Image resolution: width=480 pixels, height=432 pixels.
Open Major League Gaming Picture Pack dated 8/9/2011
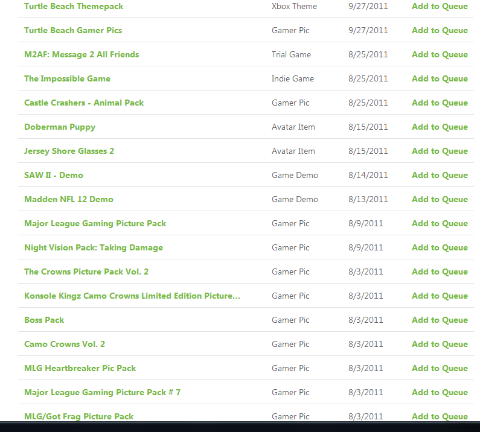[x=95, y=224]
